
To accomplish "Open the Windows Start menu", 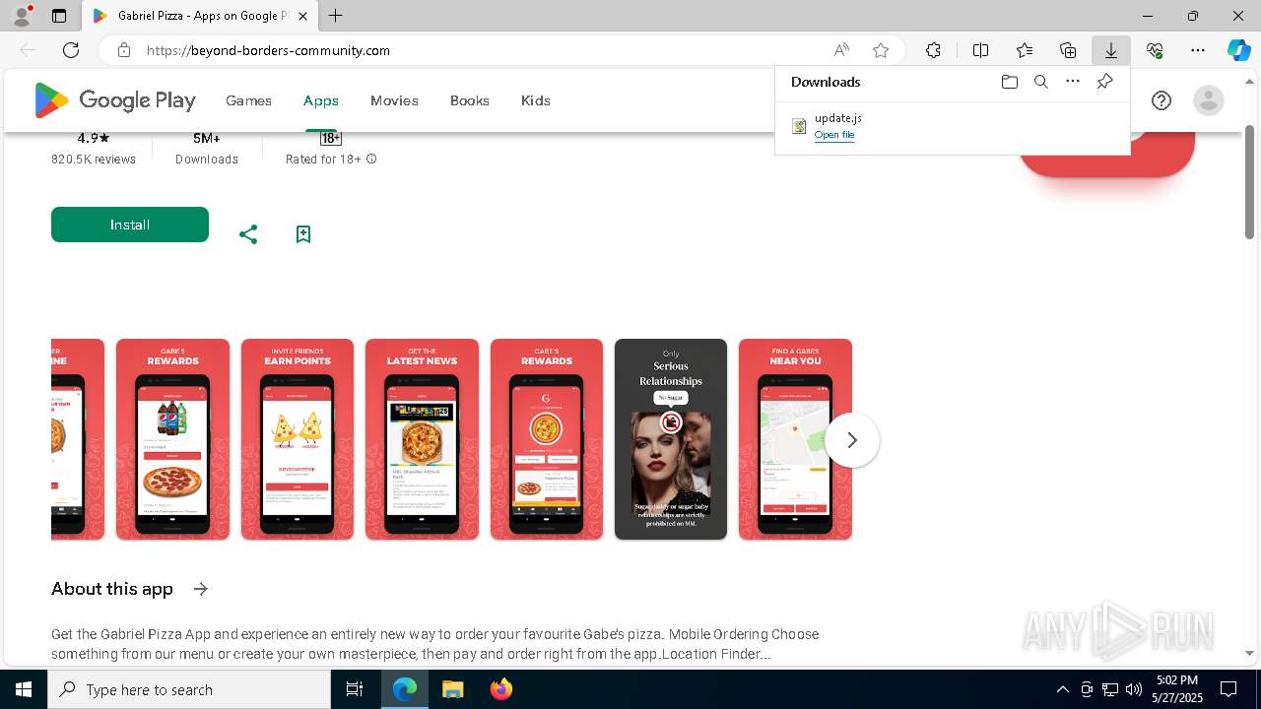I will click(x=24, y=689).
